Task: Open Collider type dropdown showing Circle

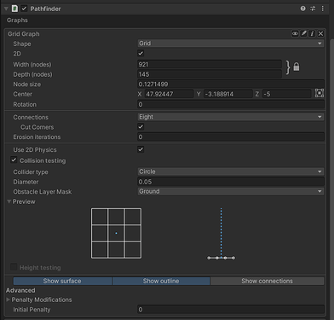Action: point(231,172)
